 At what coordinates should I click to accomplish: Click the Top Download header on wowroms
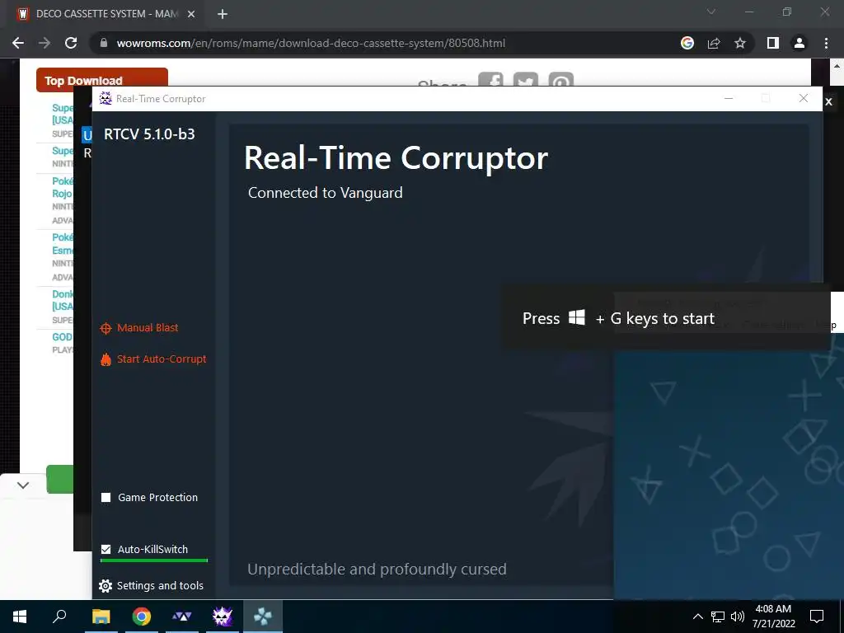[x=102, y=80]
